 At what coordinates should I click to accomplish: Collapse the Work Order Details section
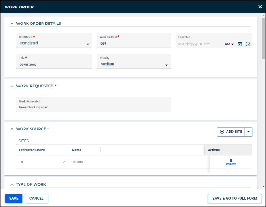12,24
